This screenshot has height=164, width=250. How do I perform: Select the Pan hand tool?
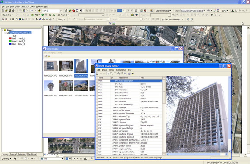(x=16, y=19)
